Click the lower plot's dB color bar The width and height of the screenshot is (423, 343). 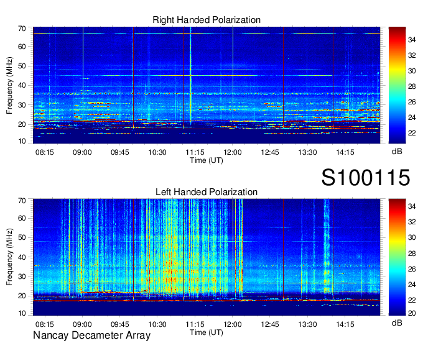point(397,257)
